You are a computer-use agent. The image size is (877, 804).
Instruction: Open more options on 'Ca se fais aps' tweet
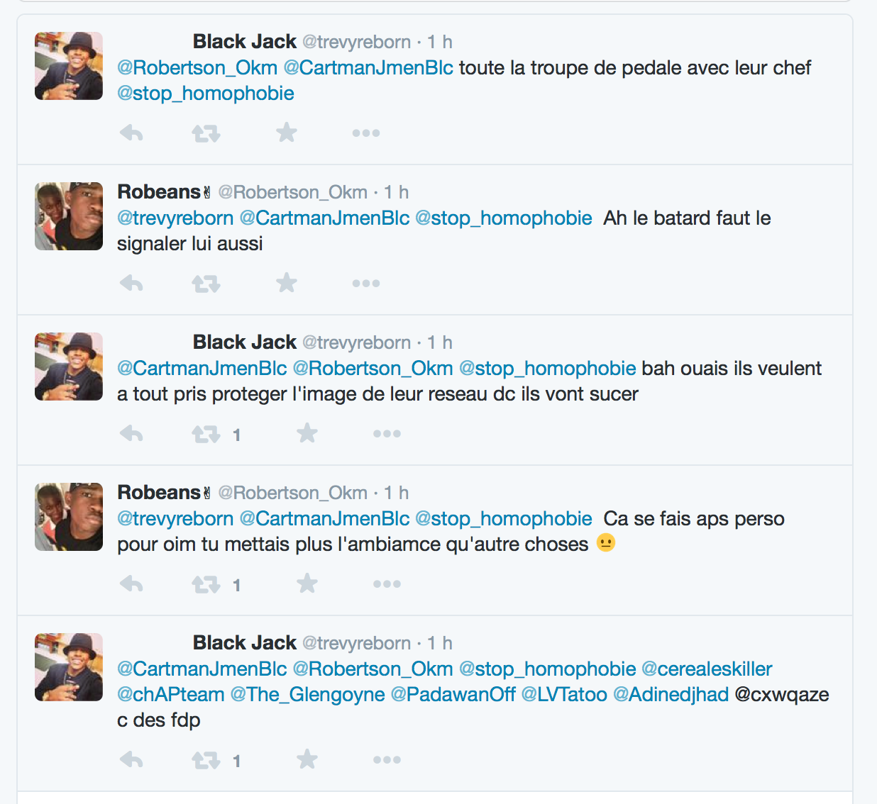point(387,584)
